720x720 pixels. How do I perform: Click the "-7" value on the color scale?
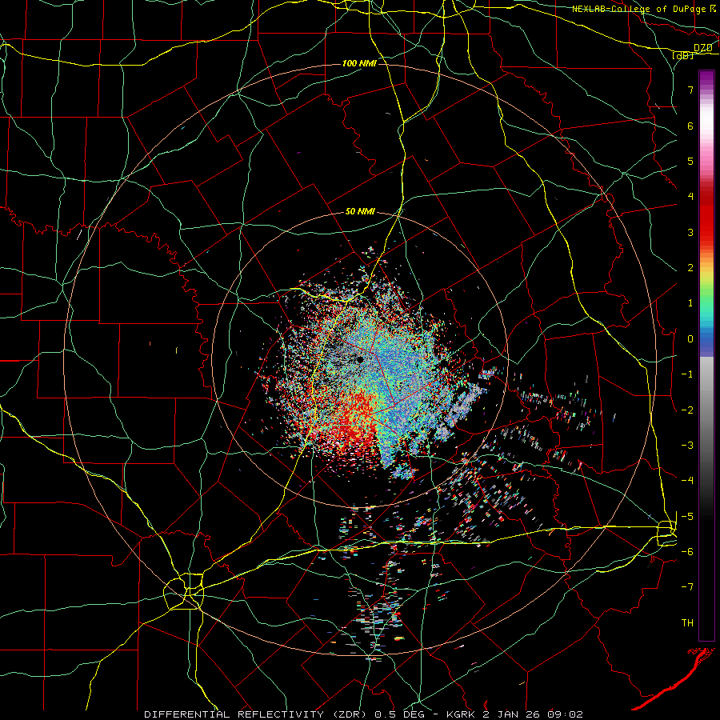pos(687,587)
